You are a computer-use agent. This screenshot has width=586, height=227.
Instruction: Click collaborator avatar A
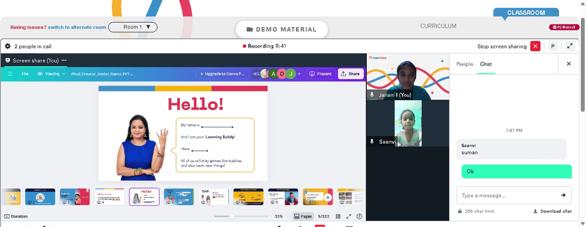tap(274, 74)
